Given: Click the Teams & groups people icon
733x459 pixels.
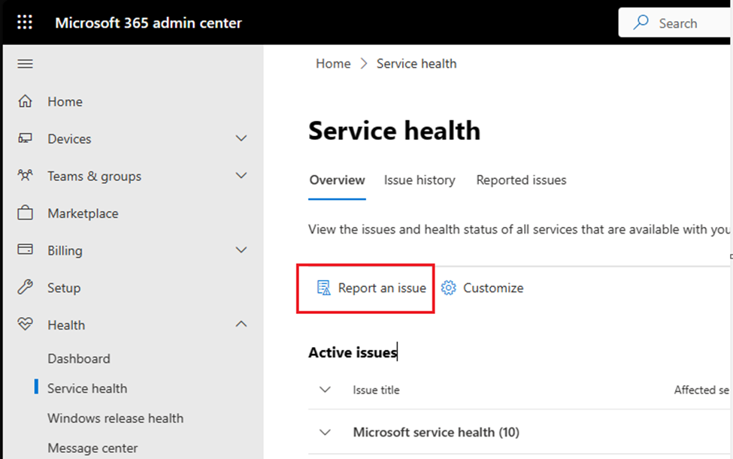Looking at the screenshot, I should [x=25, y=176].
